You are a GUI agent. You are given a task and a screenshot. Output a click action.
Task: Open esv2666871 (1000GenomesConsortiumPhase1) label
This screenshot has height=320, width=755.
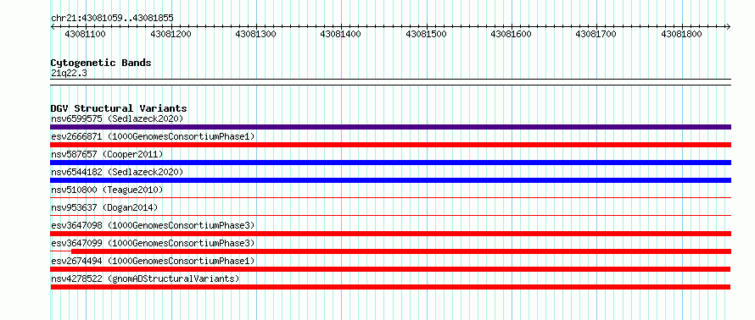click(153, 136)
